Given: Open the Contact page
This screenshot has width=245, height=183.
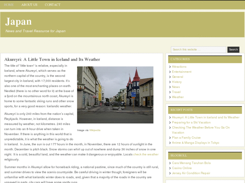Looking at the screenshot, I should [53, 5].
